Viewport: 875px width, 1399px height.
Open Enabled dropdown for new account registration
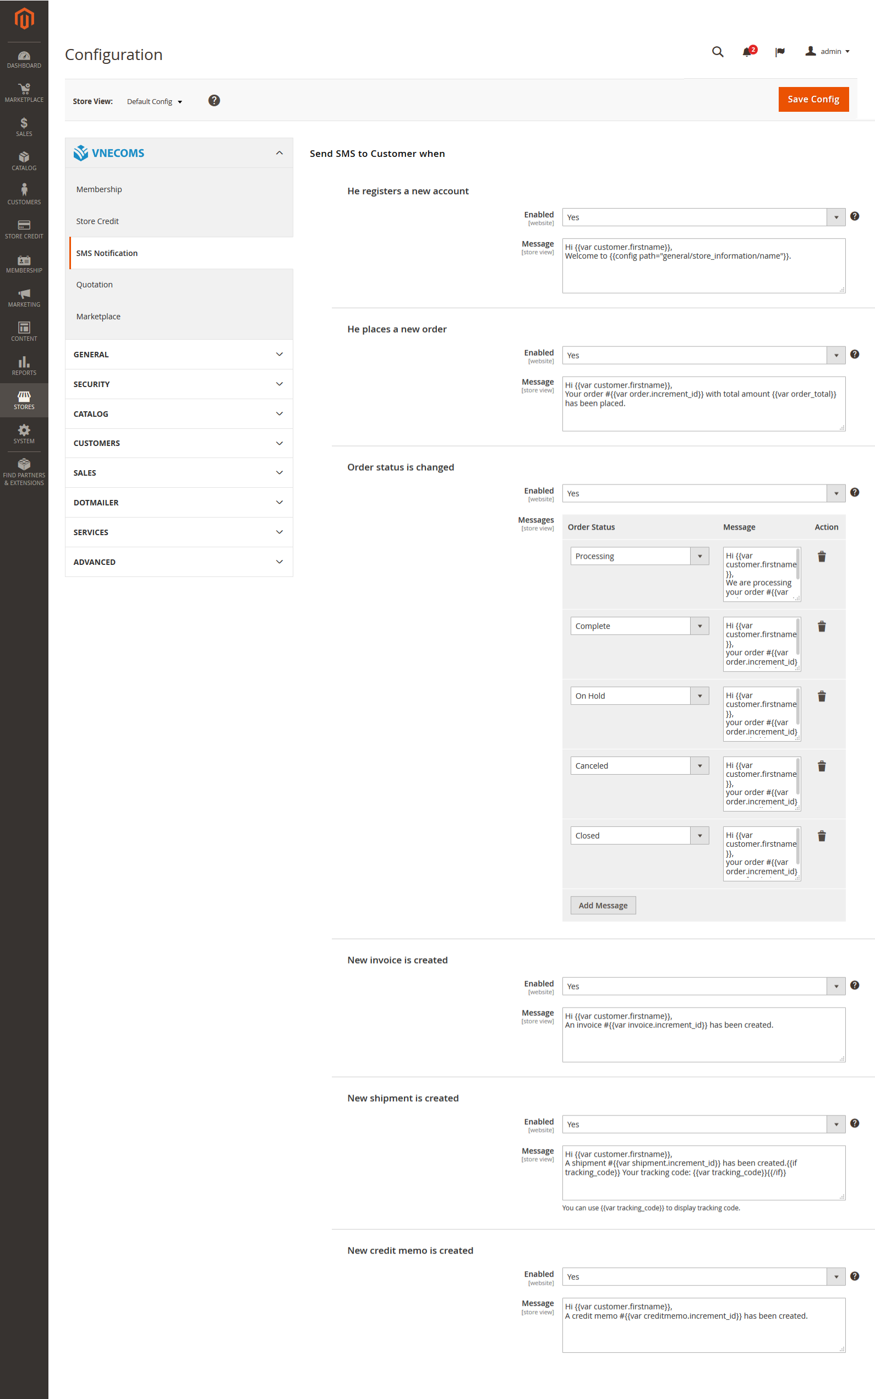[x=703, y=217]
